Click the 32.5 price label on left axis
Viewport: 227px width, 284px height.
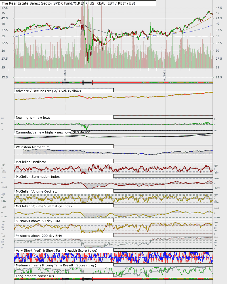tap(5, 43)
